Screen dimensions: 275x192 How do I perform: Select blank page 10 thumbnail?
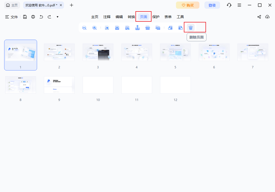tap(98, 85)
